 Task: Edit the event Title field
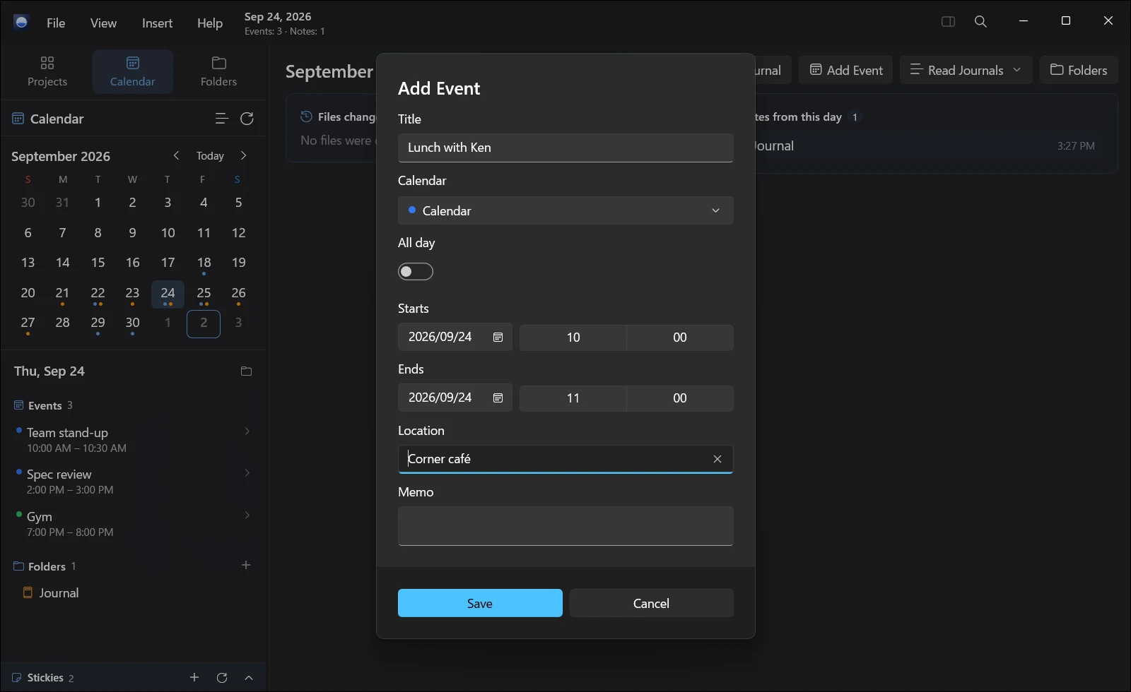point(565,148)
